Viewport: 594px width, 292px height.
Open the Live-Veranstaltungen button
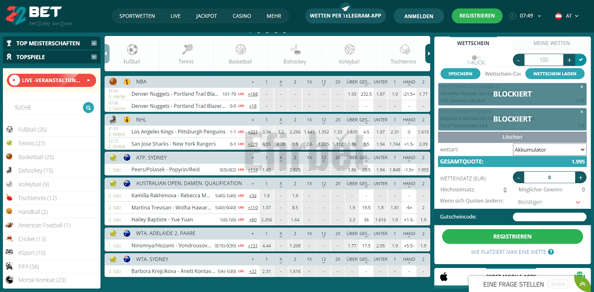tap(51, 80)
